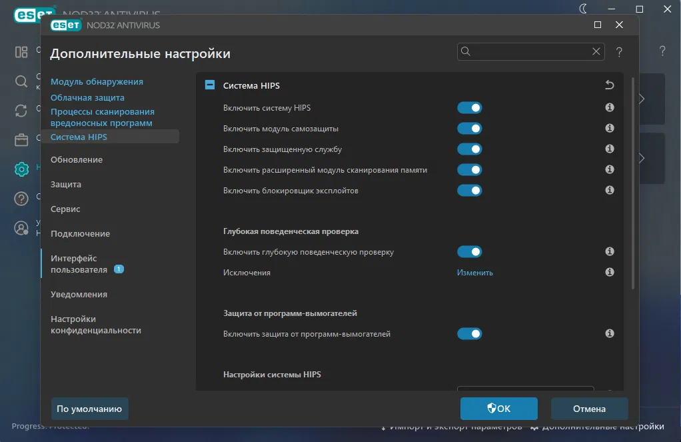
Task: Close the Дополнительные настройки dialog
Action: [619, 25]
